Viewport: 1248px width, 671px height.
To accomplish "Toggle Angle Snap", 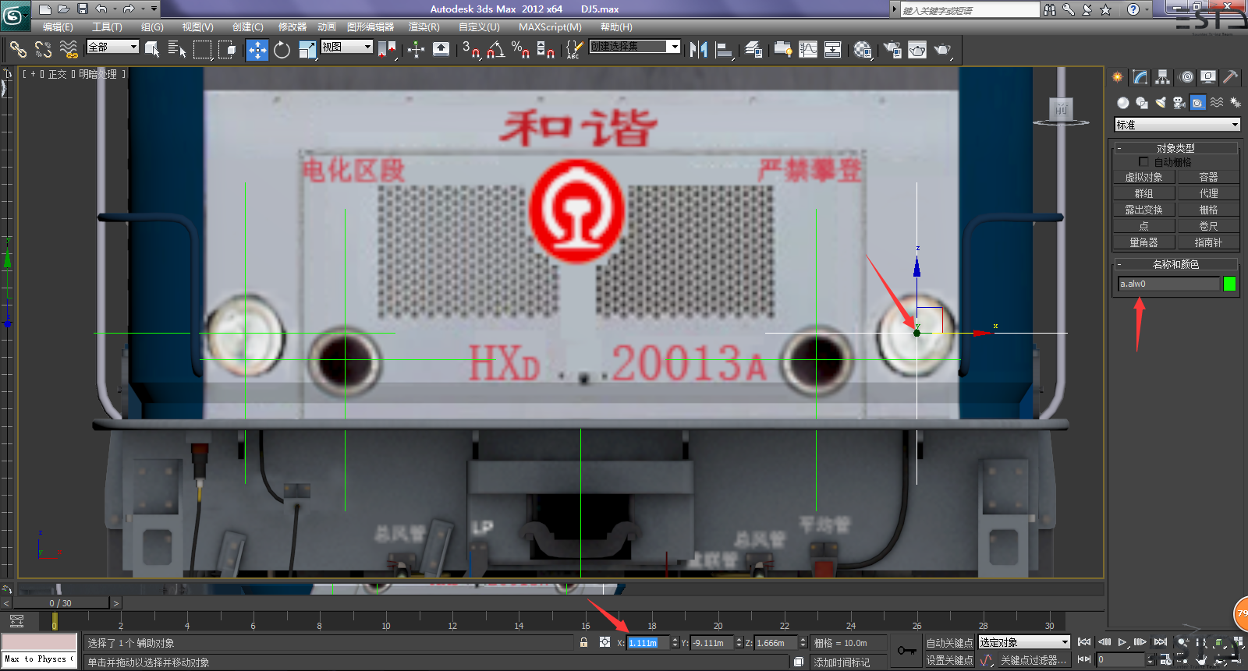I will (x=495, y=49).
